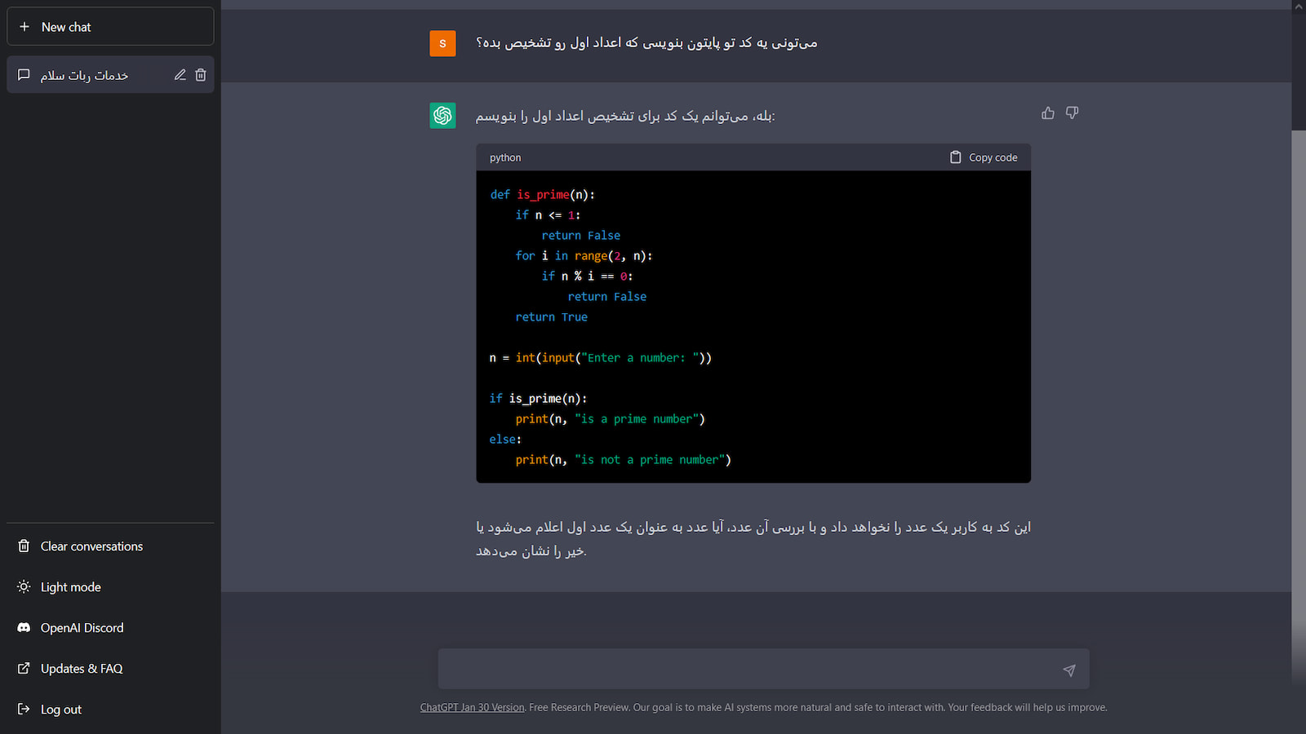Click the clipboard icon beside Copy code

point(956,157)
